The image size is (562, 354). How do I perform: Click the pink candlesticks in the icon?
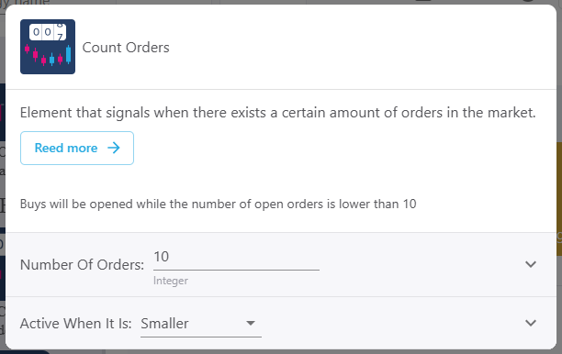(x=43, y=55)
